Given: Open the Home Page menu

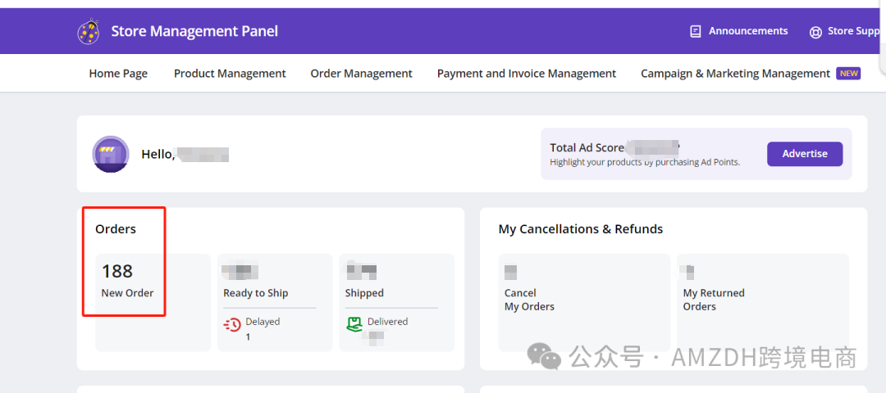Looking at the screenshot, I should 118,74.
